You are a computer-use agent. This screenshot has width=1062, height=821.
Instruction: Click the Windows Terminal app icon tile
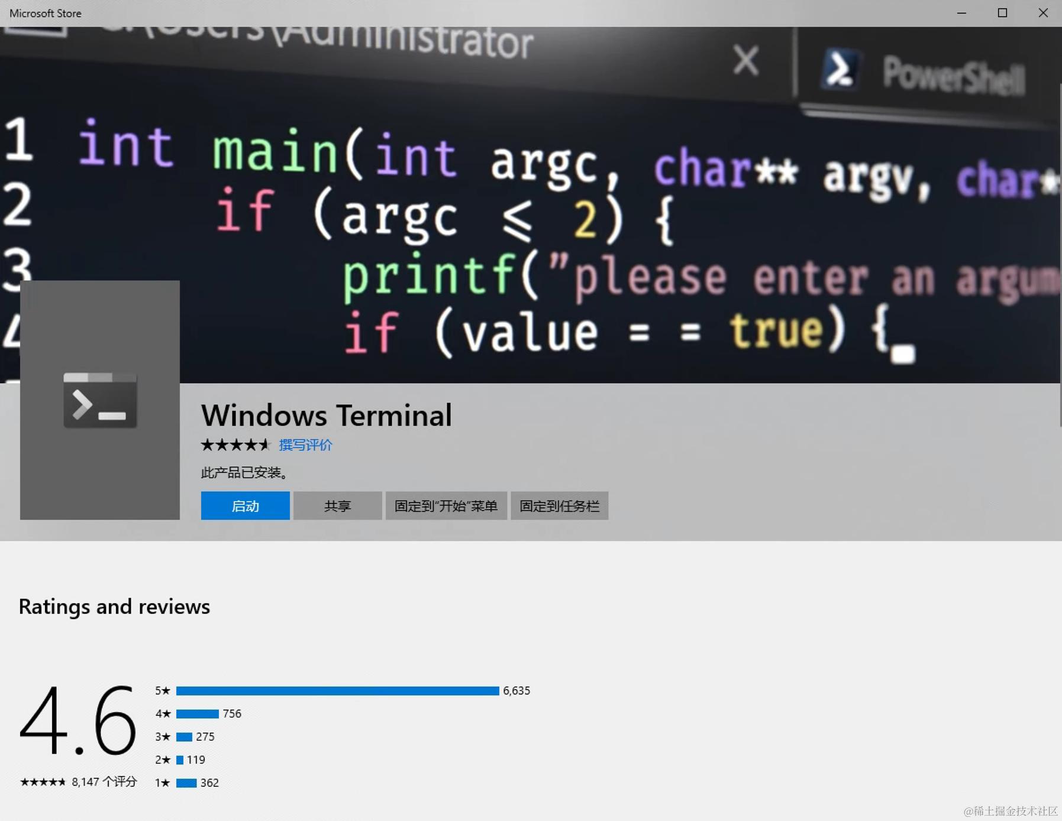pyautogui.click(x=99, y=400)
